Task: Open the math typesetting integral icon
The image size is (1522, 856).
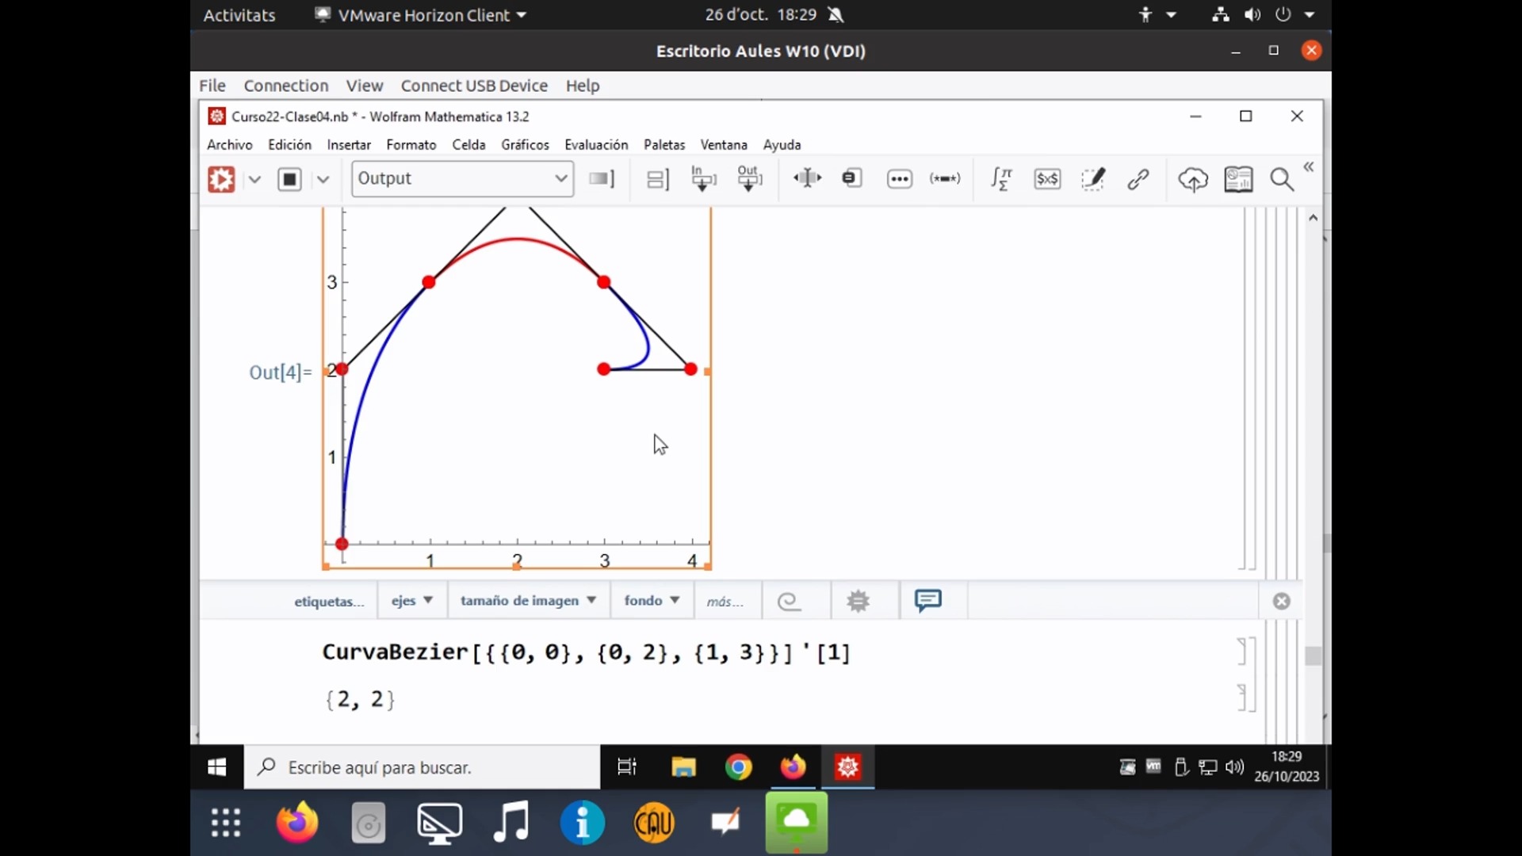Action: tap(1001, 179)
